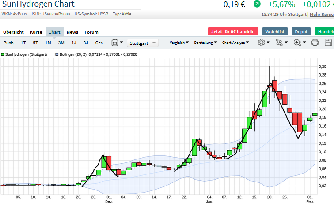Expand the Vergleich dropdown menu
This screenshot has width=334, height=205.
[x=179, y=43]
